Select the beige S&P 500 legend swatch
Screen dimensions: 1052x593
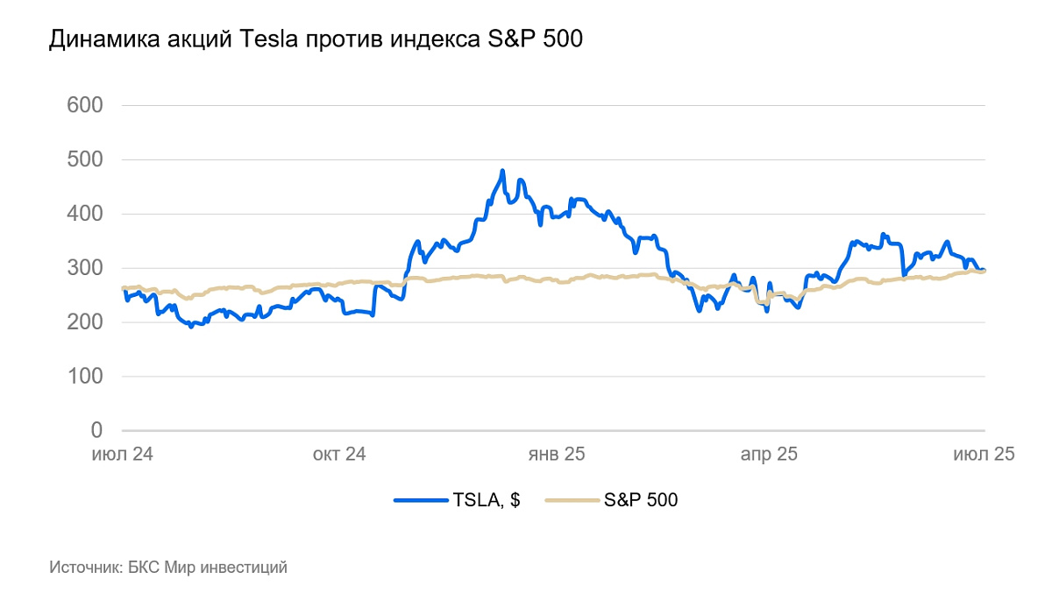coord(572,500)
